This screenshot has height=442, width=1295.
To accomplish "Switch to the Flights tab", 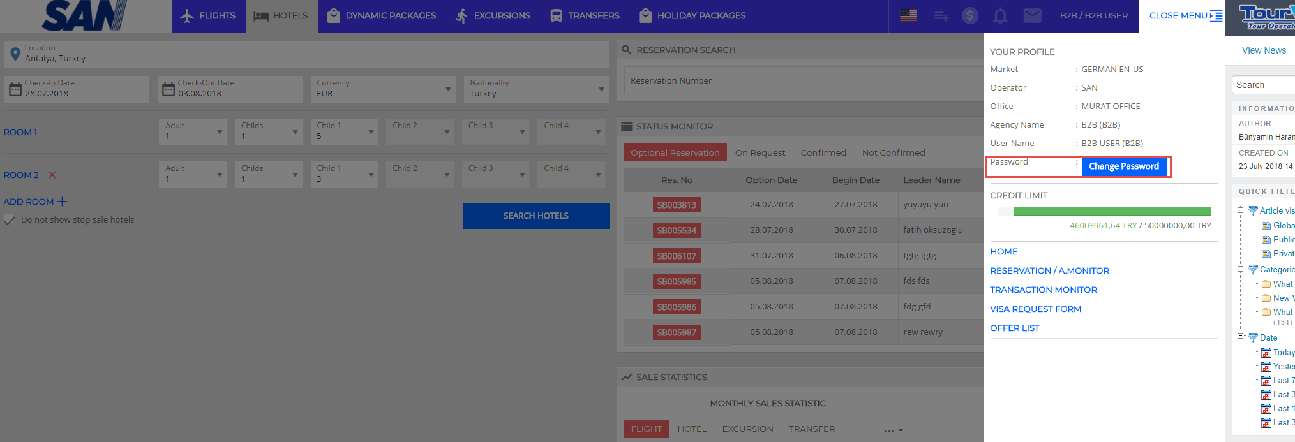I will (x=209, y=16).
